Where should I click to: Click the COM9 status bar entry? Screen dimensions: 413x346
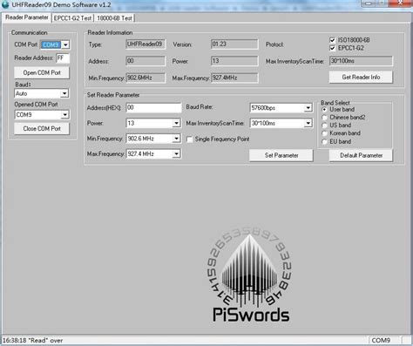pos(381,340)
